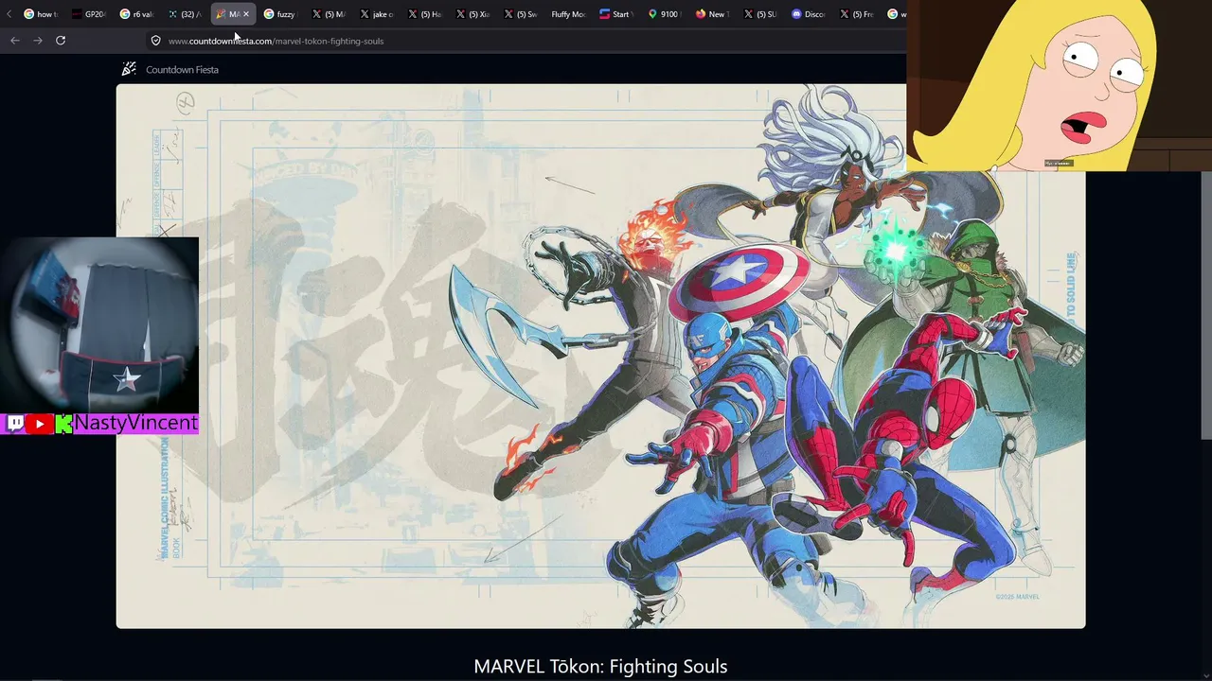The height and width of the screenshot is (681, 1212).
Task: Switch to the Start tab
Action: [616, 14]
